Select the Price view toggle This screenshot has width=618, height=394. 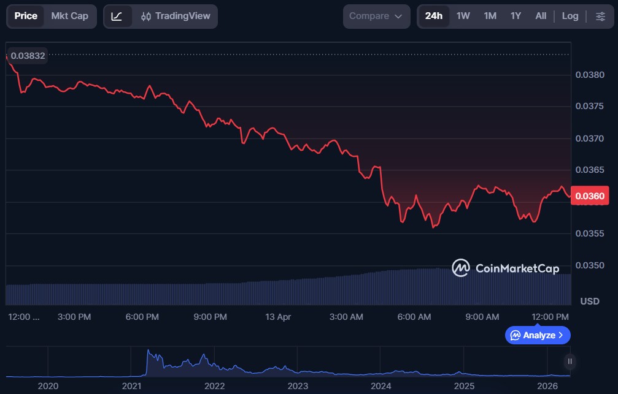click(x=26, y=16)
